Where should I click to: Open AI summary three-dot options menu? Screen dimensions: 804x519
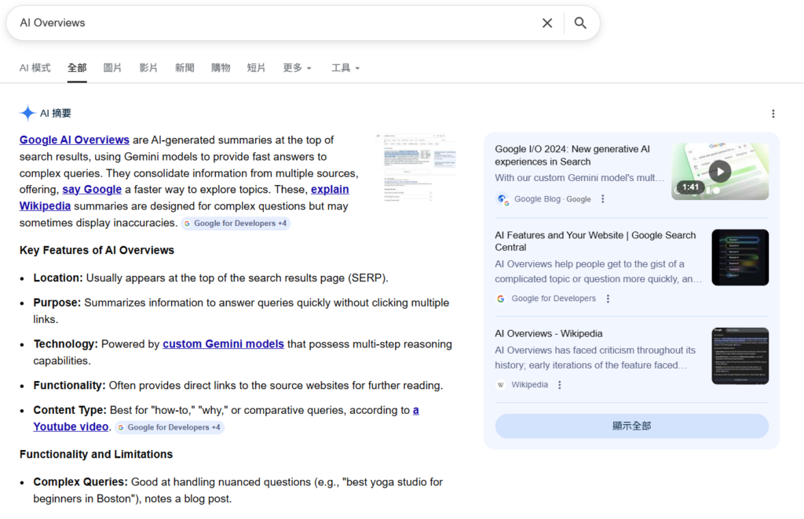[773, 114]
